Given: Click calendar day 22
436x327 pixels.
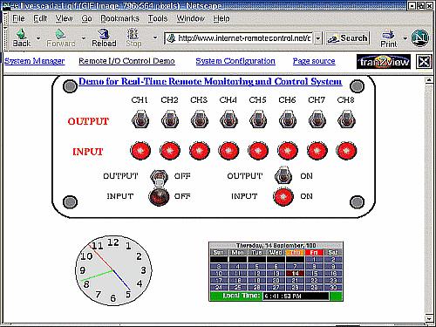Looking at the screenshot, I should pos(314,280).
